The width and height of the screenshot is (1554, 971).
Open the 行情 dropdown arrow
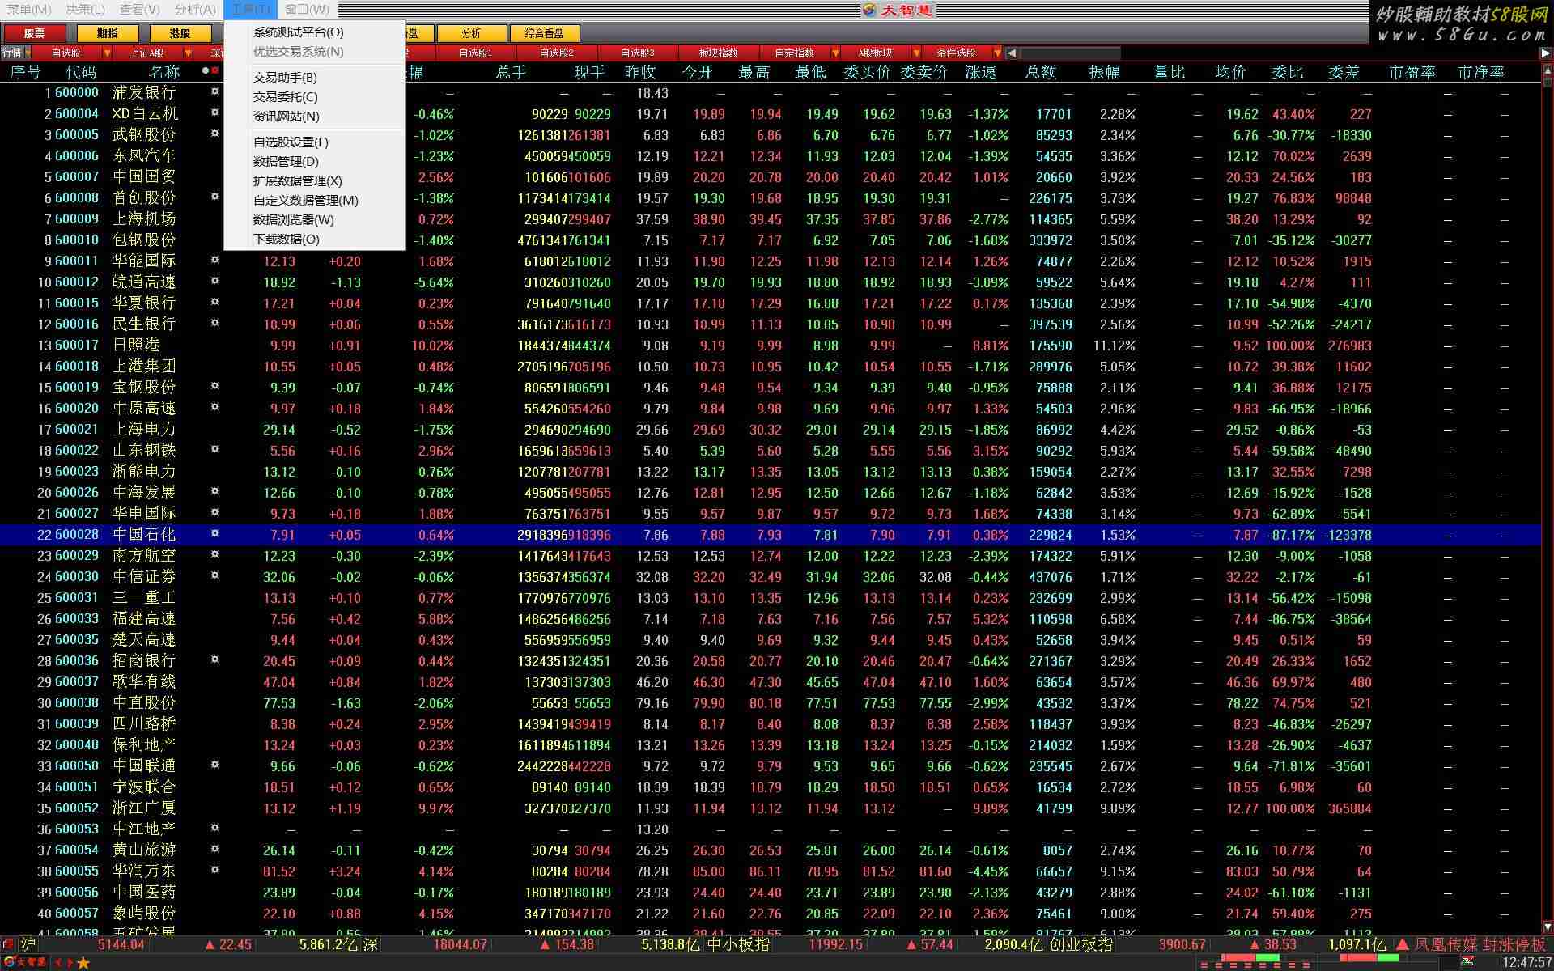[x=27, y=53]
